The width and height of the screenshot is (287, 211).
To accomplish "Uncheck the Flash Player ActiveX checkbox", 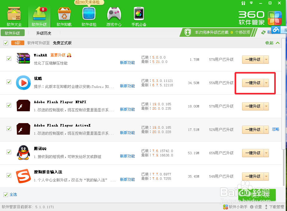I will pos(9,129).
